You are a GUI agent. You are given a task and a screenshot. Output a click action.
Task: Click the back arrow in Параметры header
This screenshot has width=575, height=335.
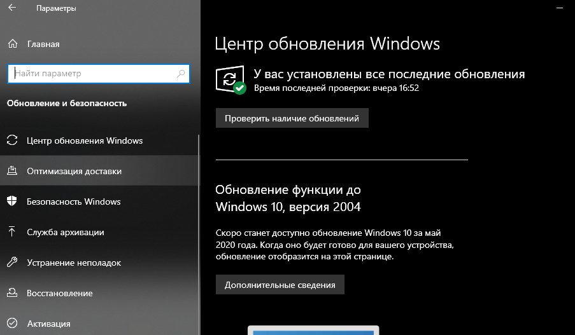pyautogui.click(x=12, y=8)
